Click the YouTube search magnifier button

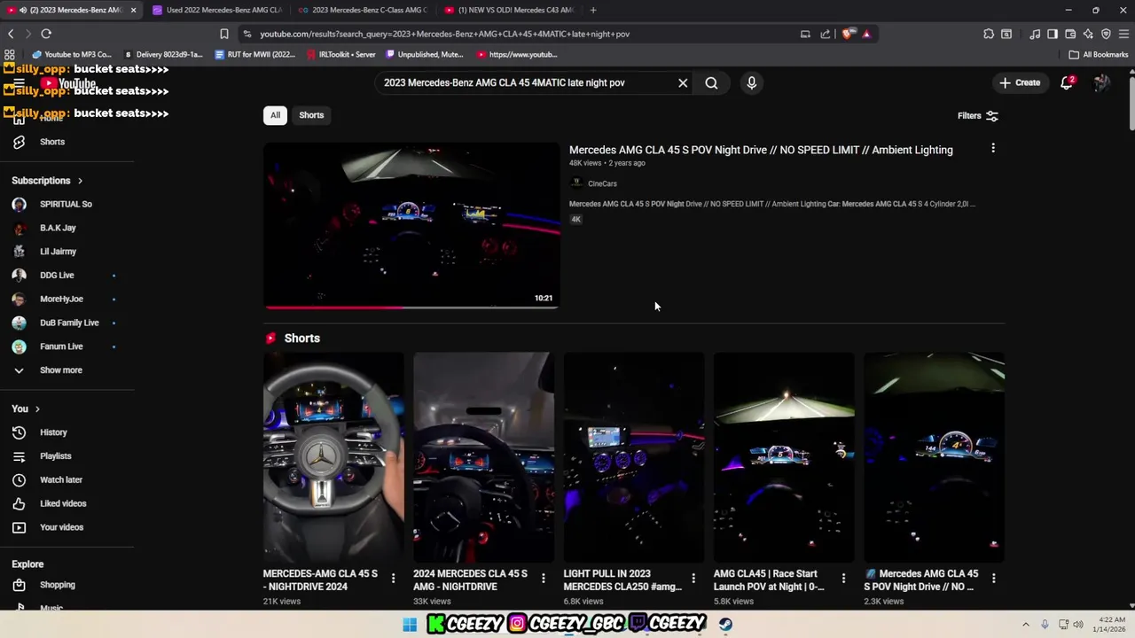(711, 82)
